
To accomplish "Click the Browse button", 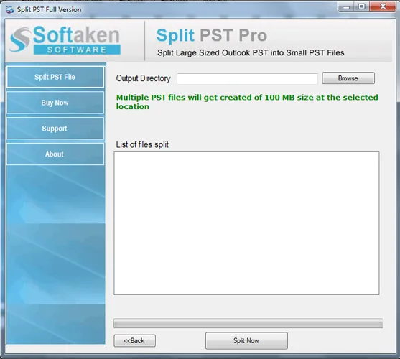I will click(x=348, y=78).
